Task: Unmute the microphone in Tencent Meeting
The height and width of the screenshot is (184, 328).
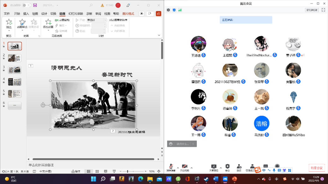Action: point(171,168)
